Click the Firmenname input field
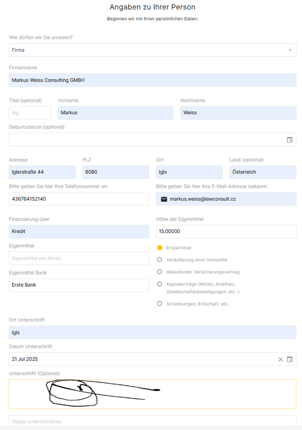This screenshot has height=430, width=302. click(x=152, y=80)
